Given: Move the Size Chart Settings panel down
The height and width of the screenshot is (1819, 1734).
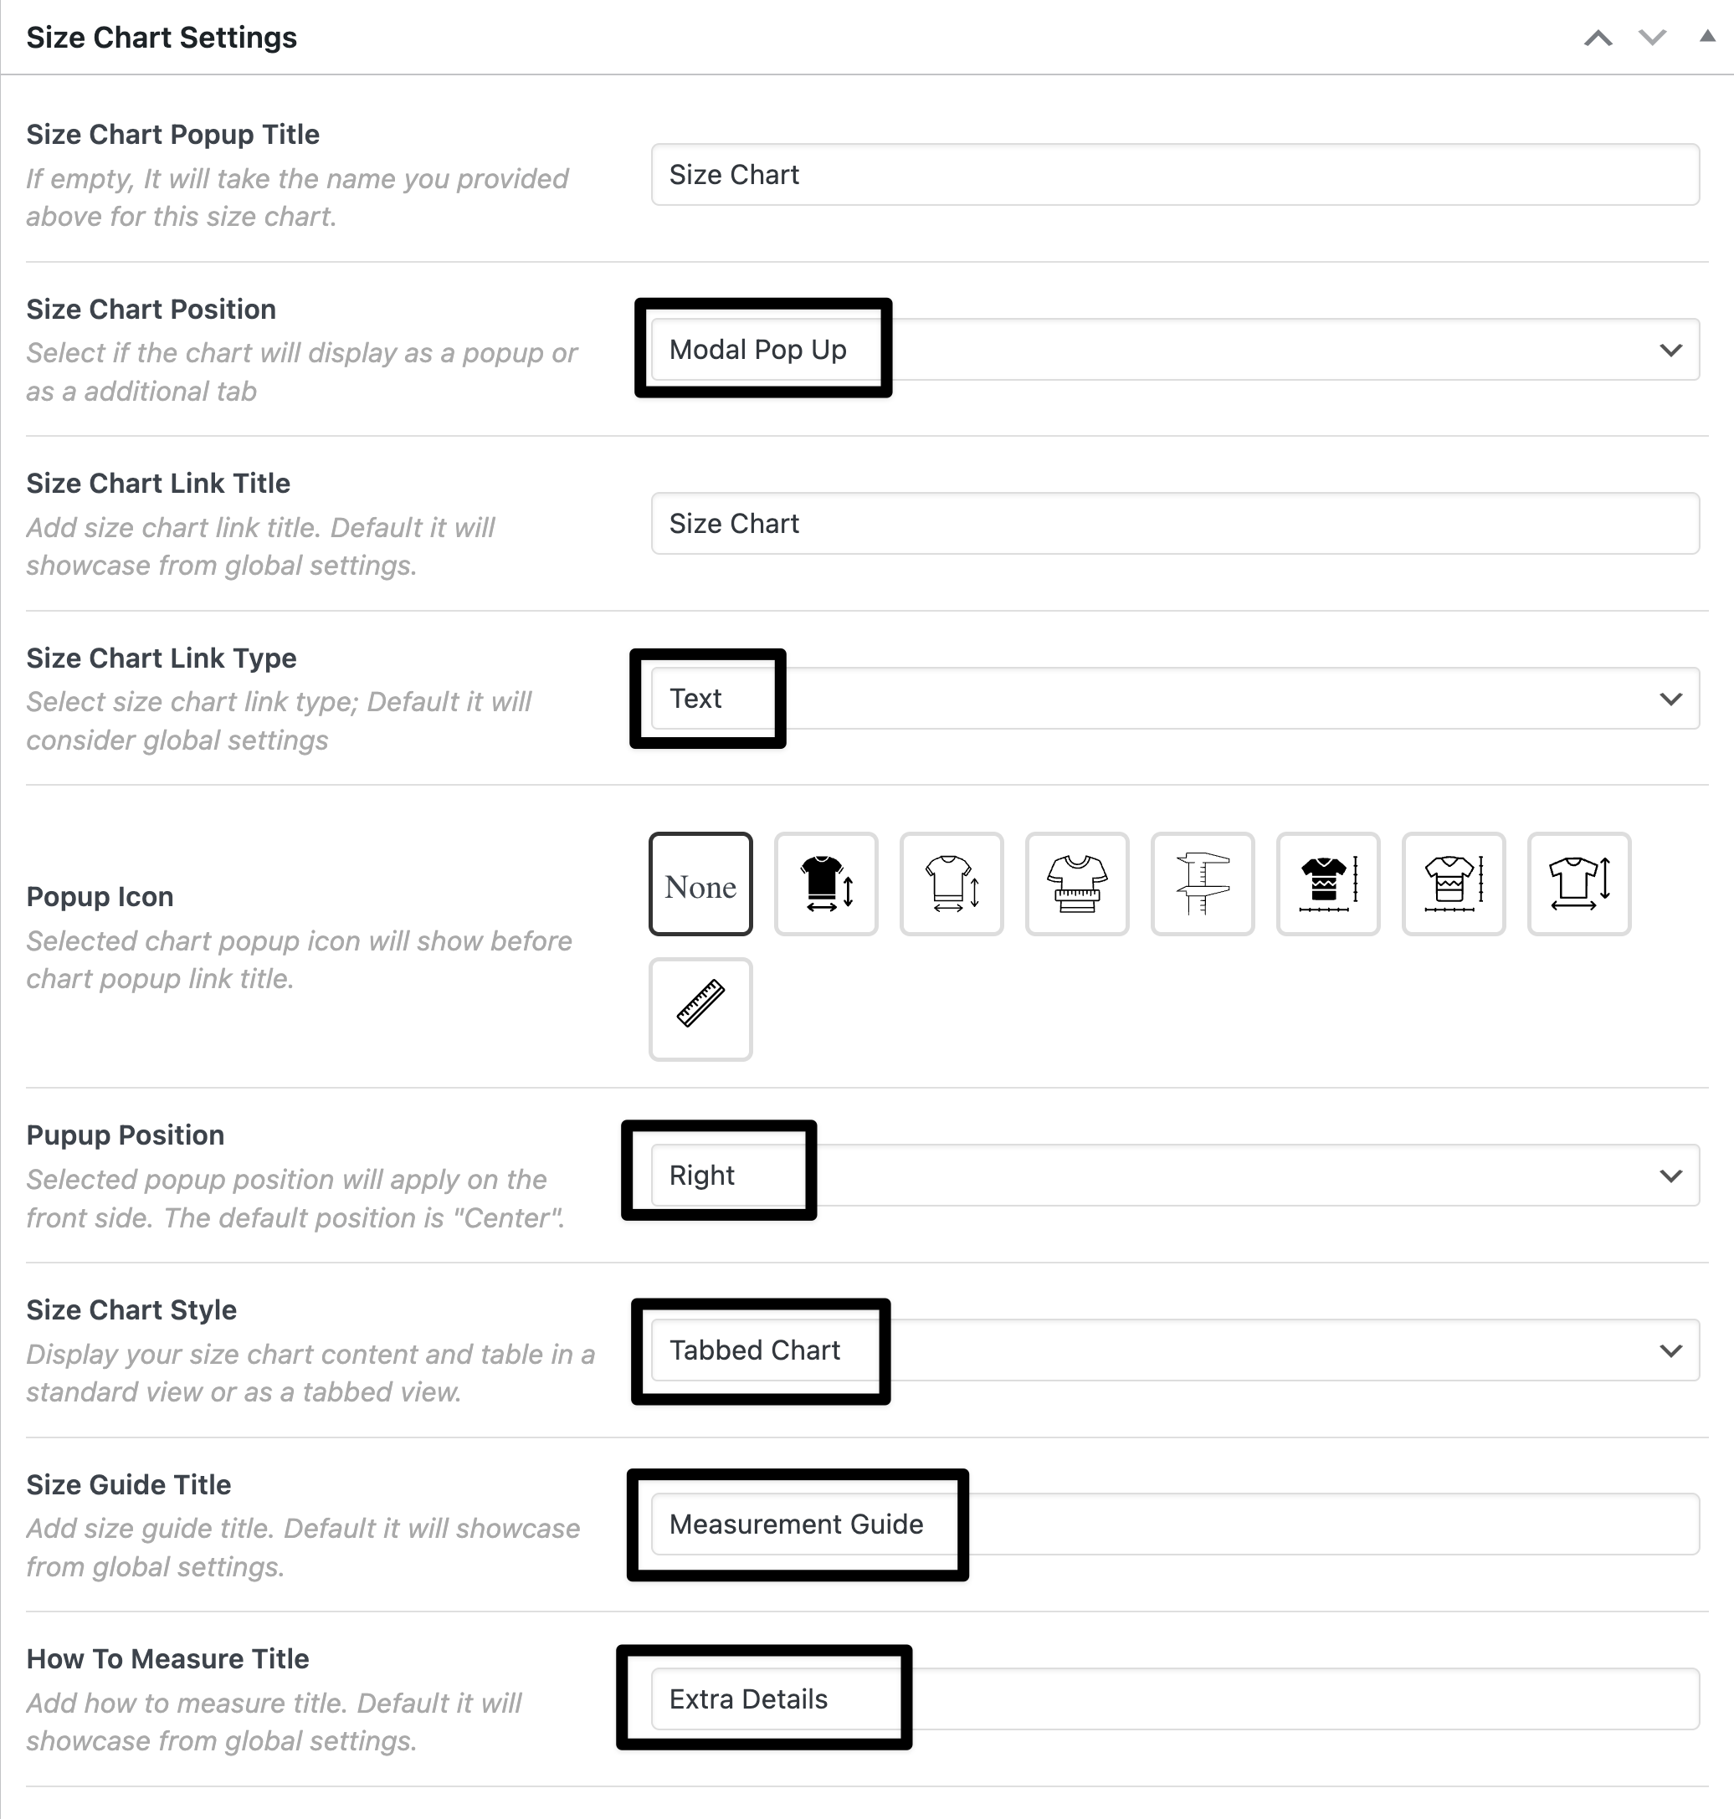Looking at the screenshot, I should pyautogui.click(x=1653, y=38).
